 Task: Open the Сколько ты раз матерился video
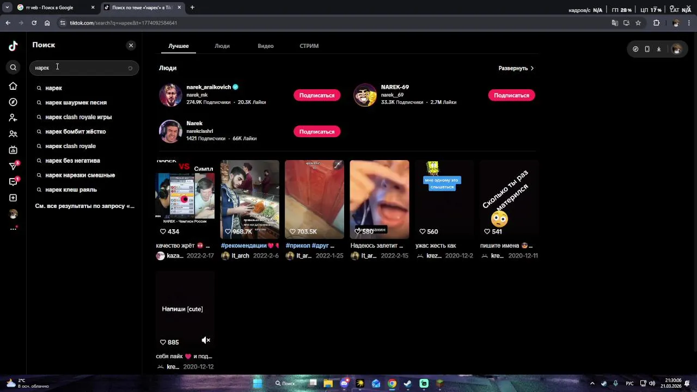coord(509,199)
